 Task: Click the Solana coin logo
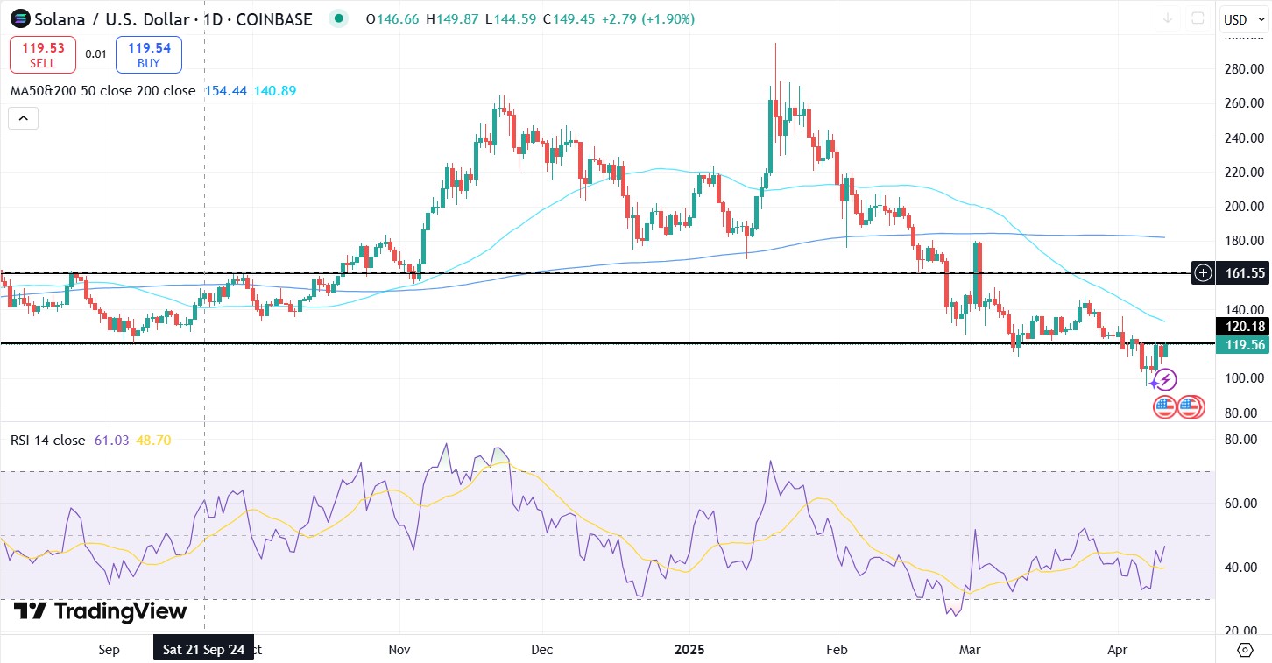click(19, 18)
